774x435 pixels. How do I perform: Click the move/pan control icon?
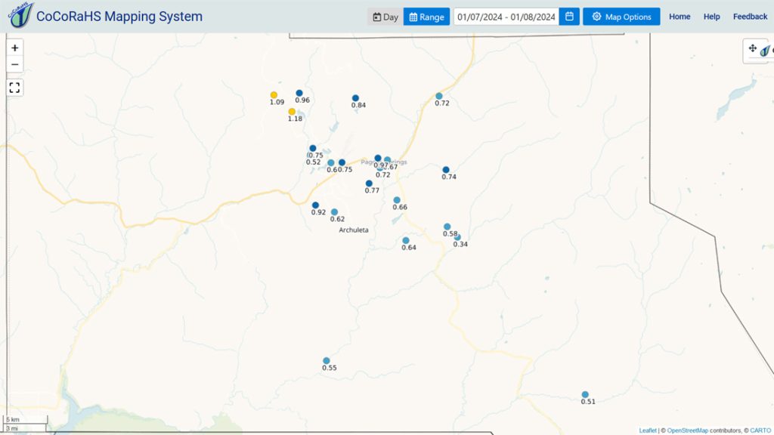[752, 48]
